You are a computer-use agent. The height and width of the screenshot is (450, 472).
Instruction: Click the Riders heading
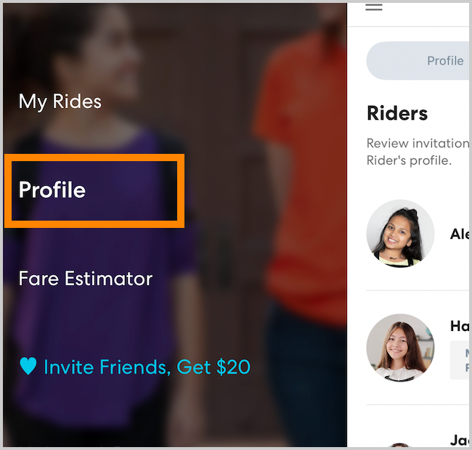click(397, 113)
